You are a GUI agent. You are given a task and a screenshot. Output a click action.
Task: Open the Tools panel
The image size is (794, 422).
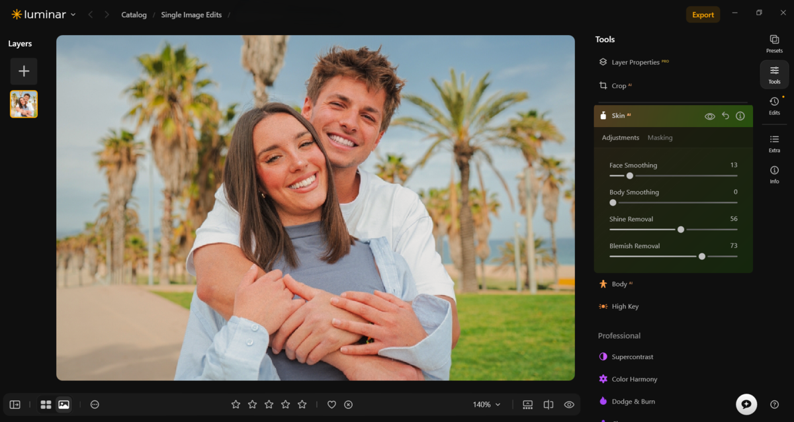click(x=774, y=74)
